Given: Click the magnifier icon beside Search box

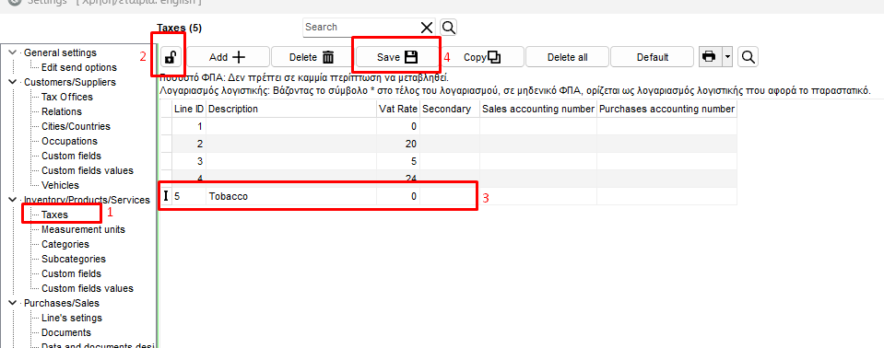Looking at the screenshot, I should coord(449,27).
